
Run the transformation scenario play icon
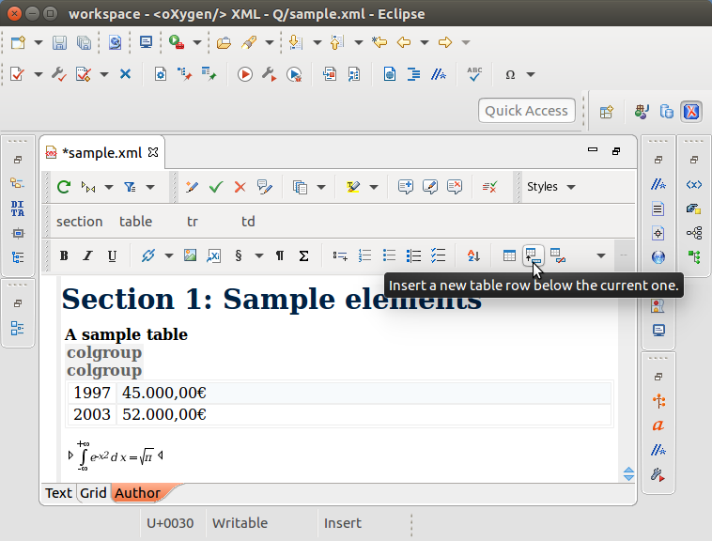pos(245,74)
